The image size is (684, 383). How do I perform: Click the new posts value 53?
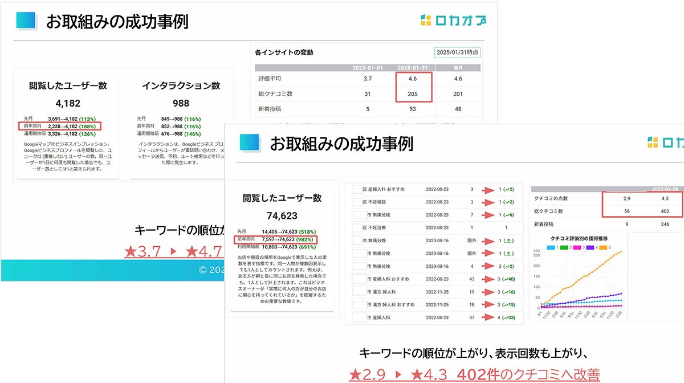click(x=413, y=109)
